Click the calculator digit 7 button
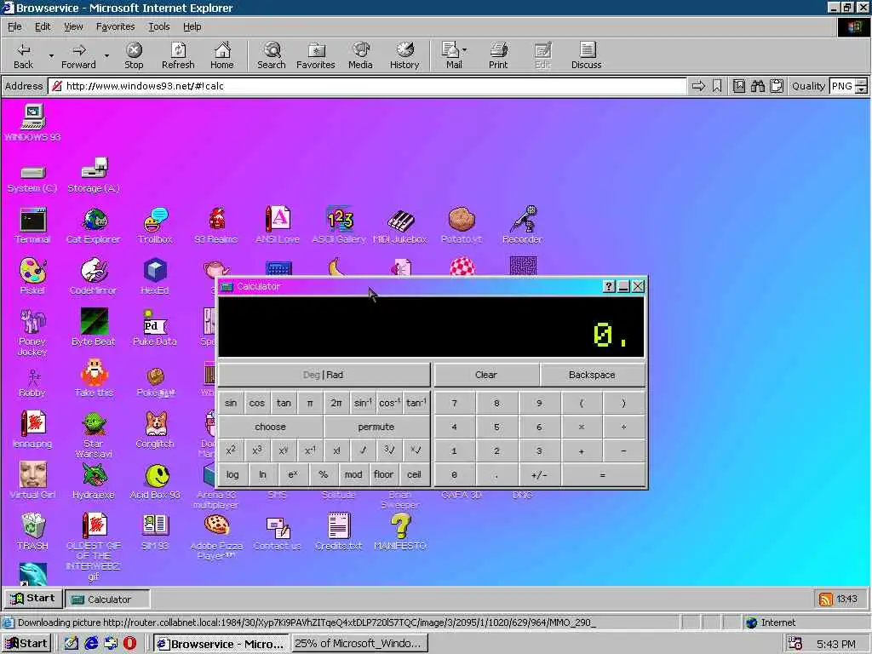Image resolution: width=872 pixels, height=654 pixels. point(455,403)
